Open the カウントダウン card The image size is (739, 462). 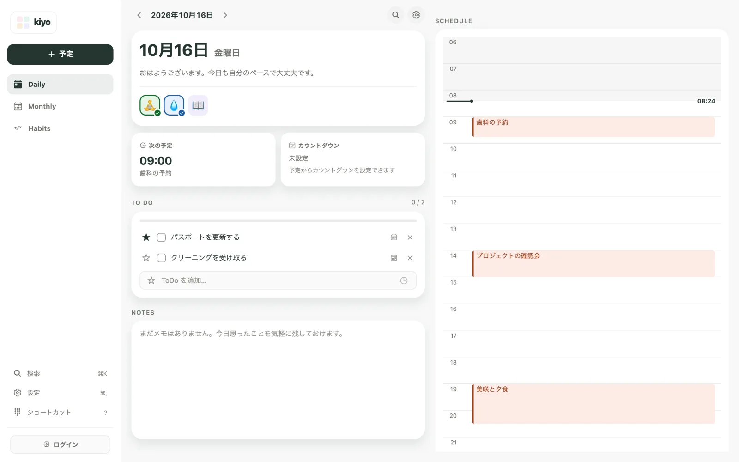(353, 160)
